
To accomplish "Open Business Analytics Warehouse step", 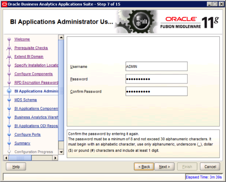I will click(x=36, y=117).
